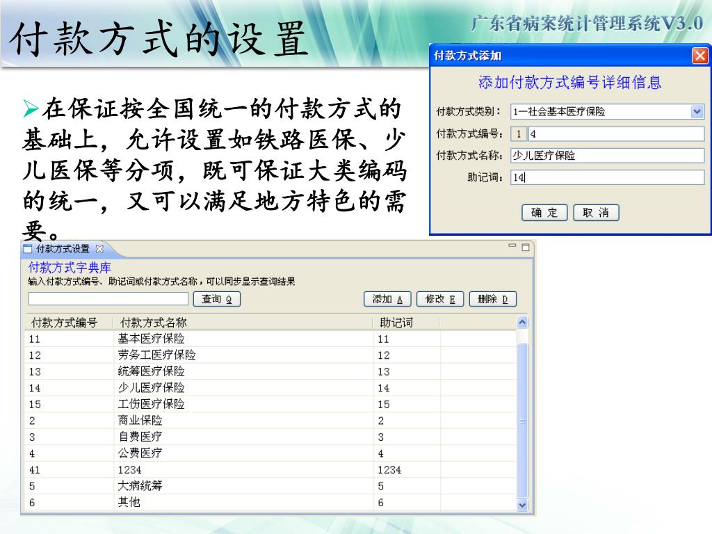This screenshot has height=534, width=712.
Task: Click the 修改 E button
Action: tap(440, 299)
